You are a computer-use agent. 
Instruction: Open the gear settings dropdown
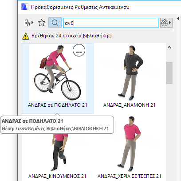click(x=166, y=23)
